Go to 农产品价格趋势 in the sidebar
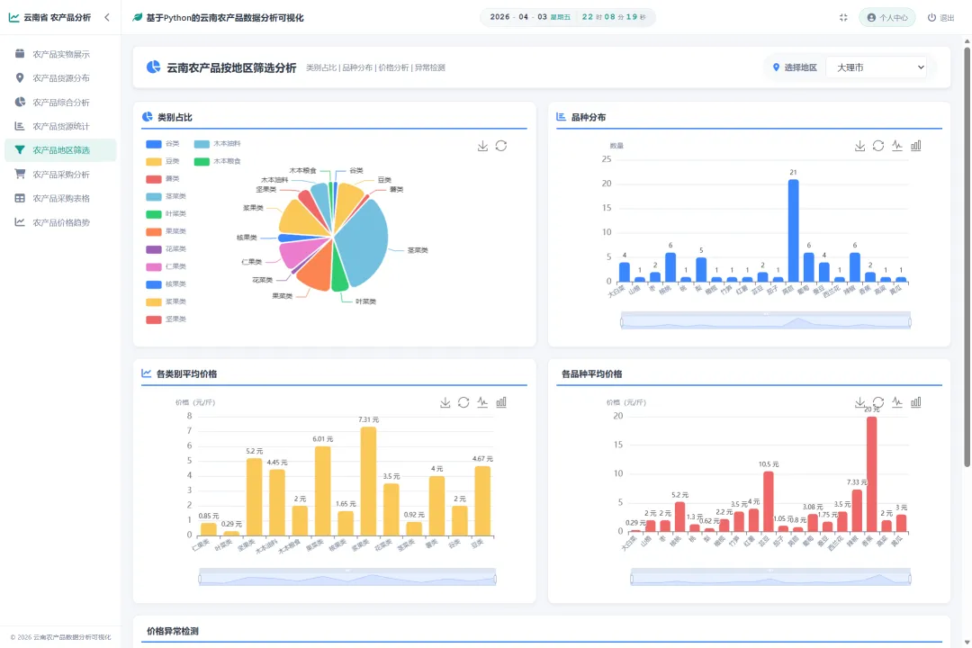 60,222
